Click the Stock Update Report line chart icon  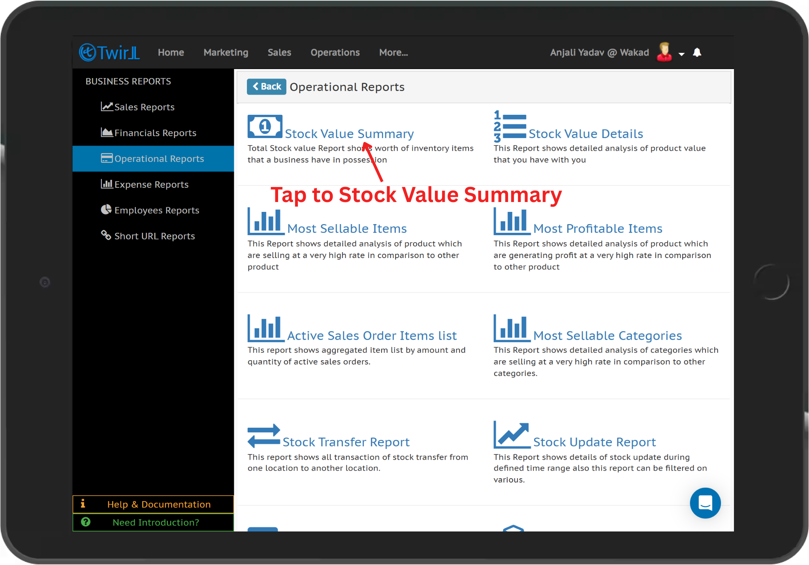coord(511,435)
